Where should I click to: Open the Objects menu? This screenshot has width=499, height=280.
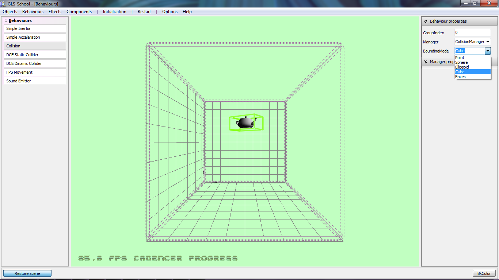[10, 12]
